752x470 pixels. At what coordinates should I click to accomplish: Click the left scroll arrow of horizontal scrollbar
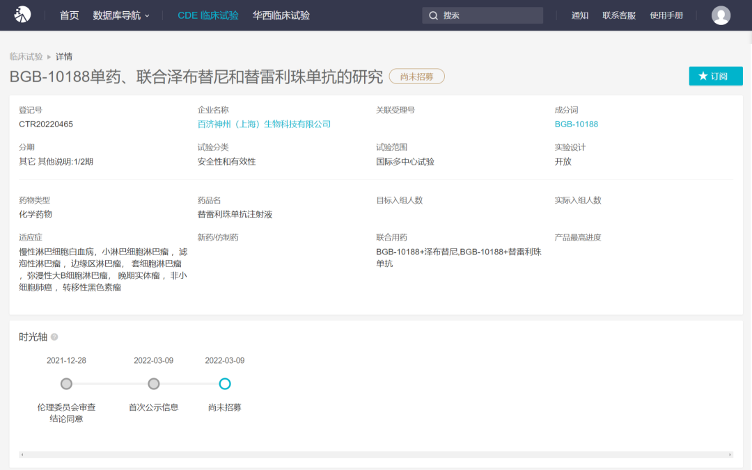point(22,455)
